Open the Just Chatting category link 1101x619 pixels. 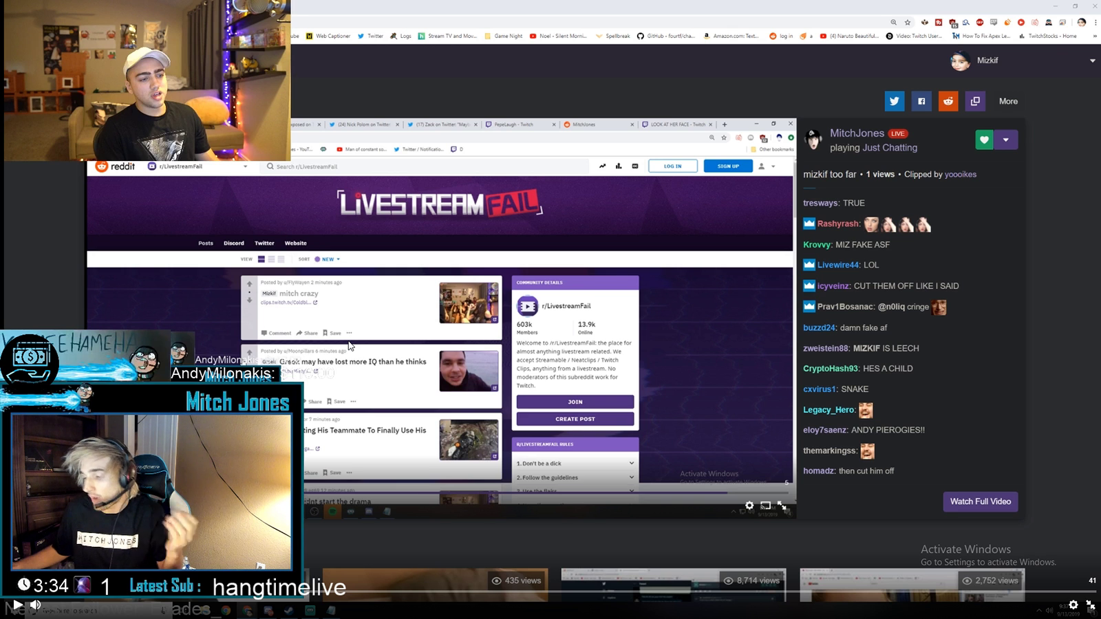[890, 148]
